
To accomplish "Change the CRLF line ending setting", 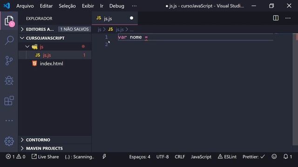I will pos(180,157).
